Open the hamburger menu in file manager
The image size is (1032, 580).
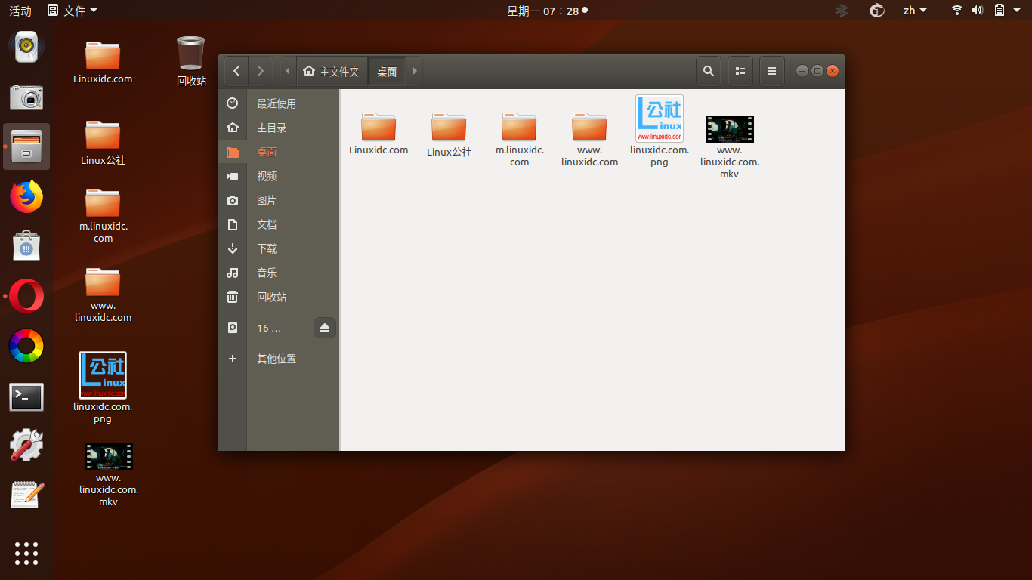coord(771,71)
